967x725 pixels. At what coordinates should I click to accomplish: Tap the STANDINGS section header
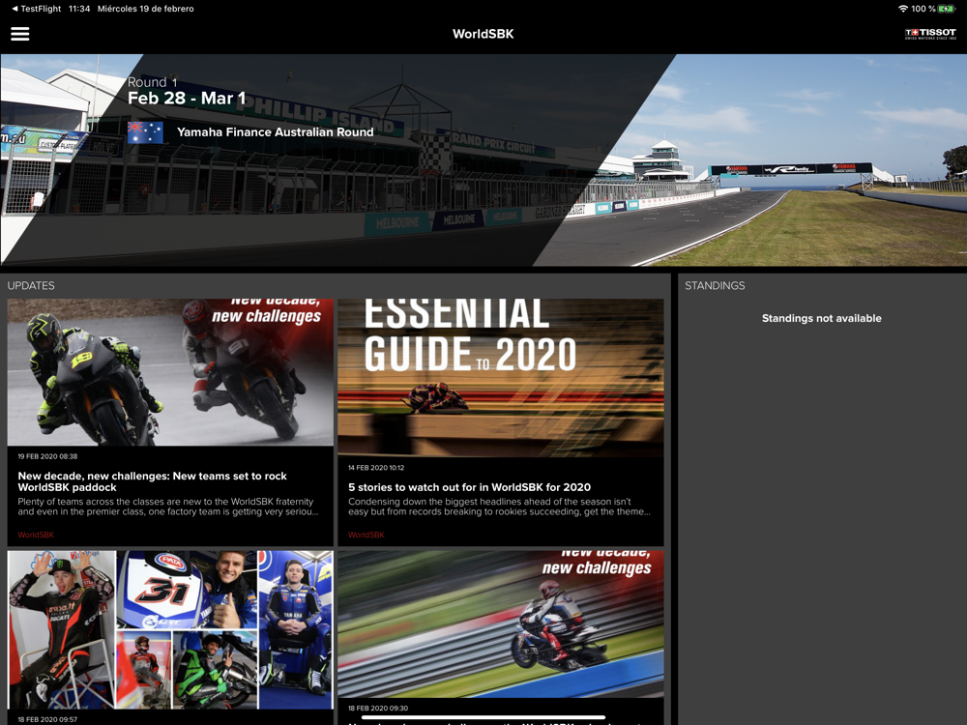click(715, 285)
